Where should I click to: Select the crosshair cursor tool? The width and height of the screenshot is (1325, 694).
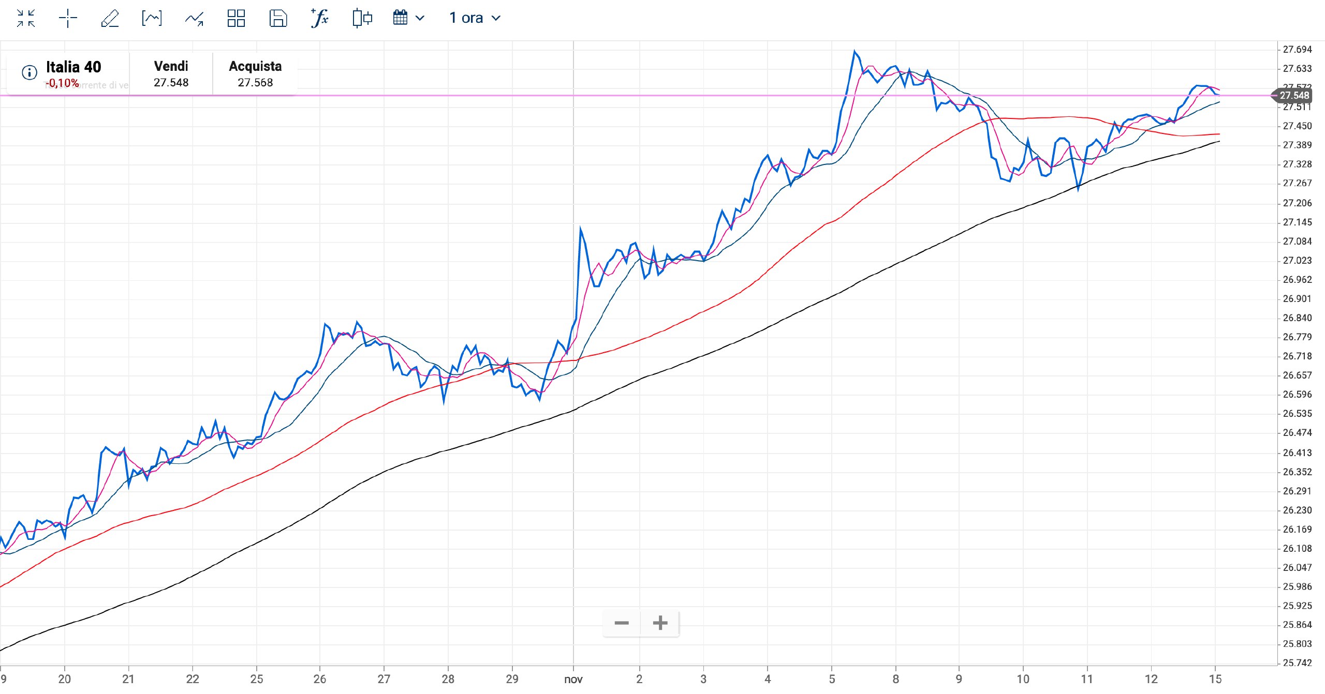68,18
